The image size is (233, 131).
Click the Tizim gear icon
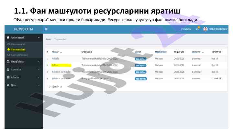(8, 85)
